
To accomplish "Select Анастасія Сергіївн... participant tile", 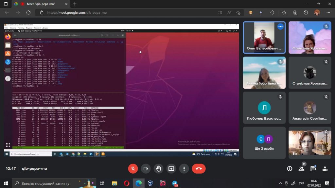I will click(310, 108).
